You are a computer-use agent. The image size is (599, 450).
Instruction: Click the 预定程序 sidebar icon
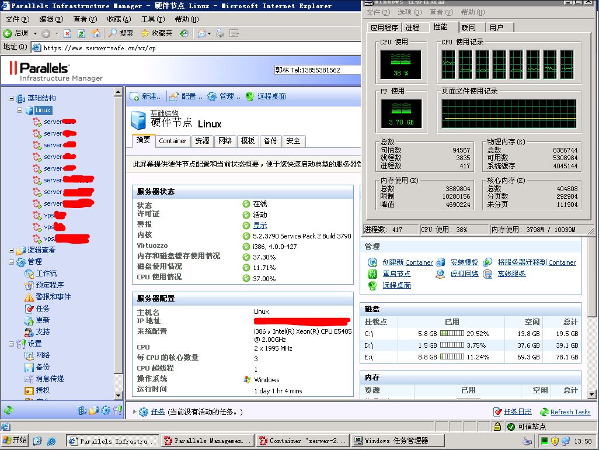pyautogui.click(x=29, y=285)
